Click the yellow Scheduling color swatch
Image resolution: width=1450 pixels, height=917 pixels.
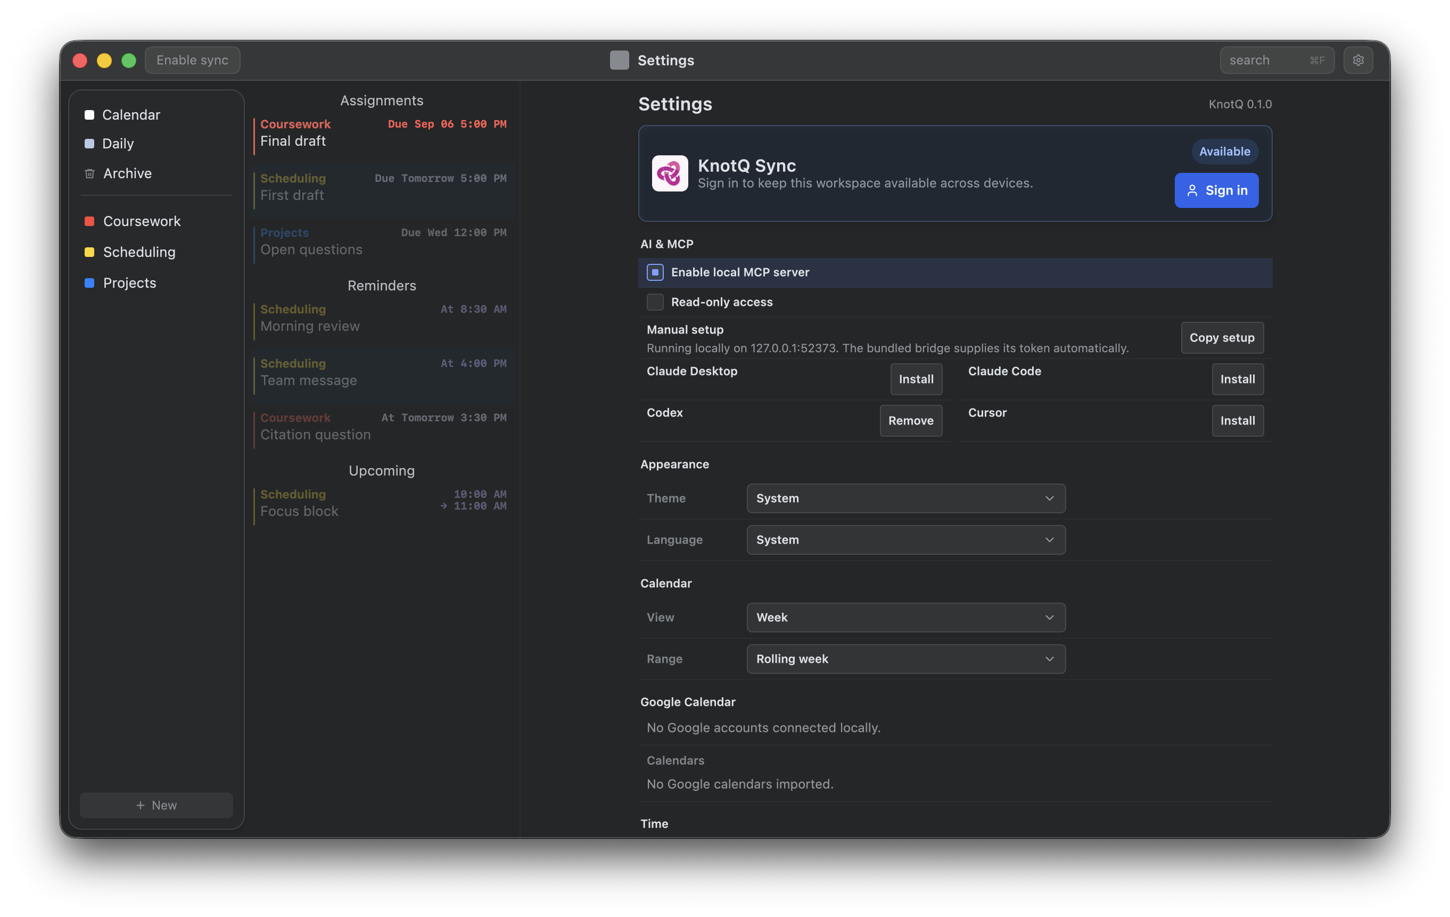89,252
